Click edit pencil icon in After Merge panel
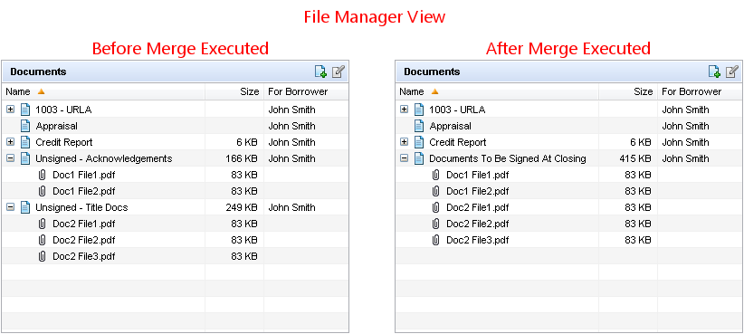The height and width of the screenshot is (334, 744). [x=732, y=72]
